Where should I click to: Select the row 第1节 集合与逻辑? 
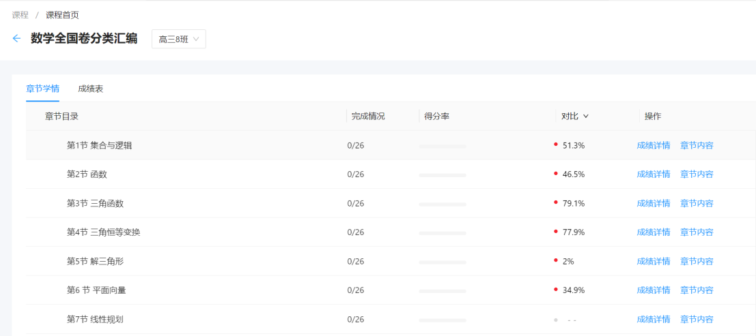[x=391, y=145]
